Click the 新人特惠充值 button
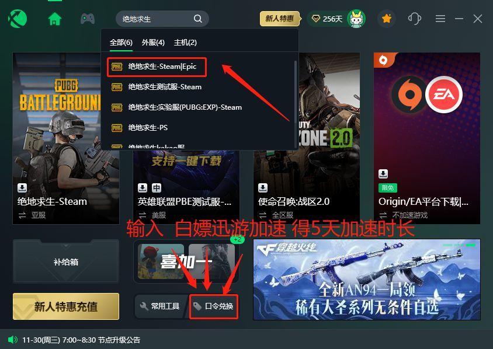Viewport: 493px width, 349px height. (66, 306)
